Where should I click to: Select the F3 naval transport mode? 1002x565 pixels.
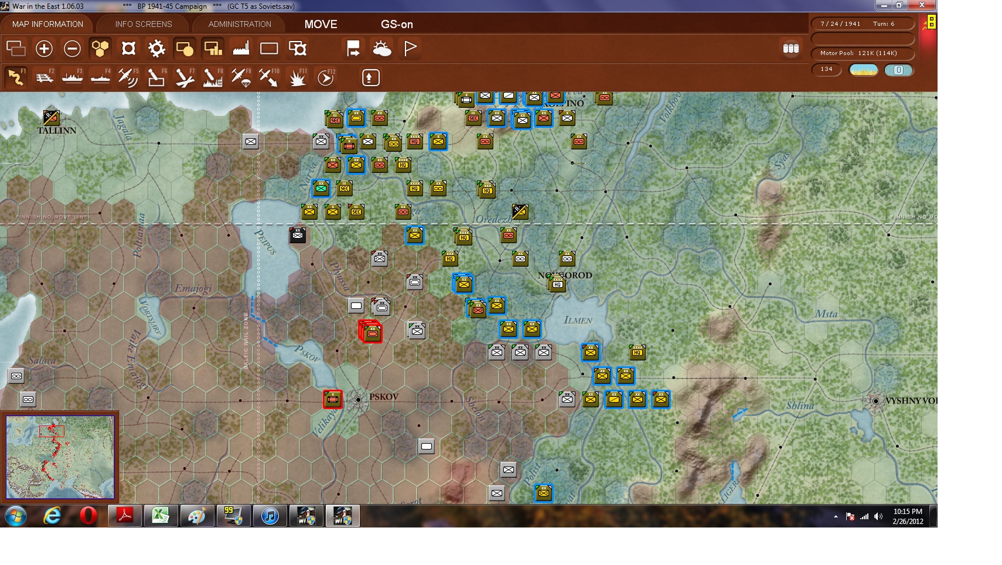click(72, 77)
